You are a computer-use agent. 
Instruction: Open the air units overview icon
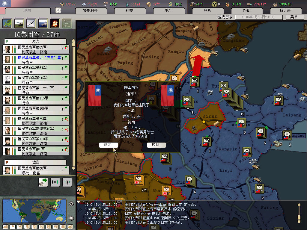[31, 23]
